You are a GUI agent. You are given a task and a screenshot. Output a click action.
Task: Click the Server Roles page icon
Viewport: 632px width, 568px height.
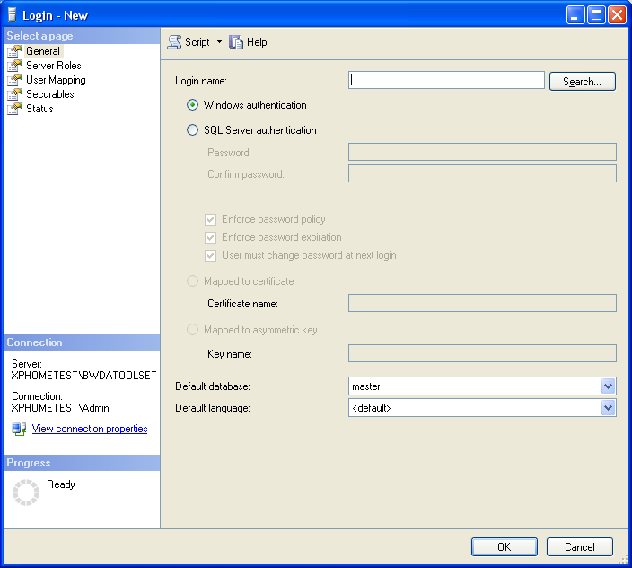click(x=14, y=66)
